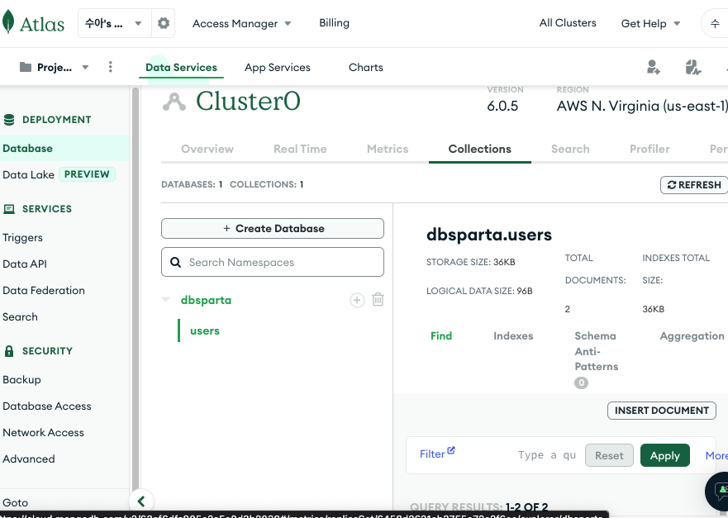Switch to Charts tab
The image size is (728, 518).
coord(366,67)
